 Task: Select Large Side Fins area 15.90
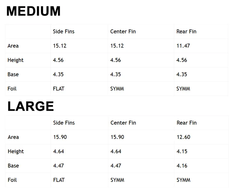click(60, 137)
